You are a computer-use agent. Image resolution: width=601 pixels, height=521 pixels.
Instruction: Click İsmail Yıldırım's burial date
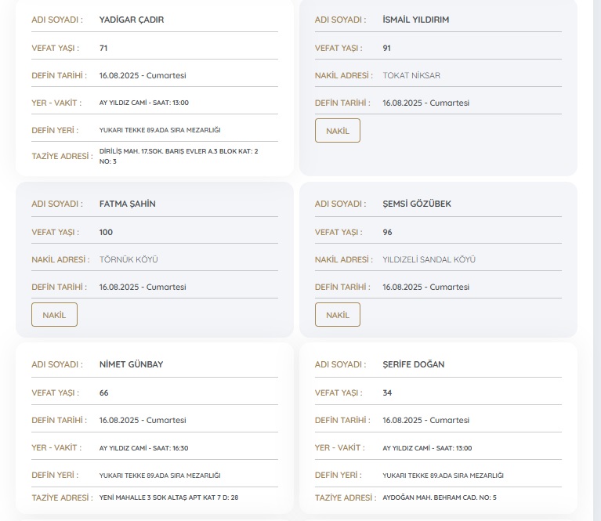[425, 103]
